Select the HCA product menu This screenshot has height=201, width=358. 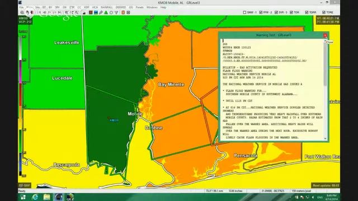pos(95,7)
